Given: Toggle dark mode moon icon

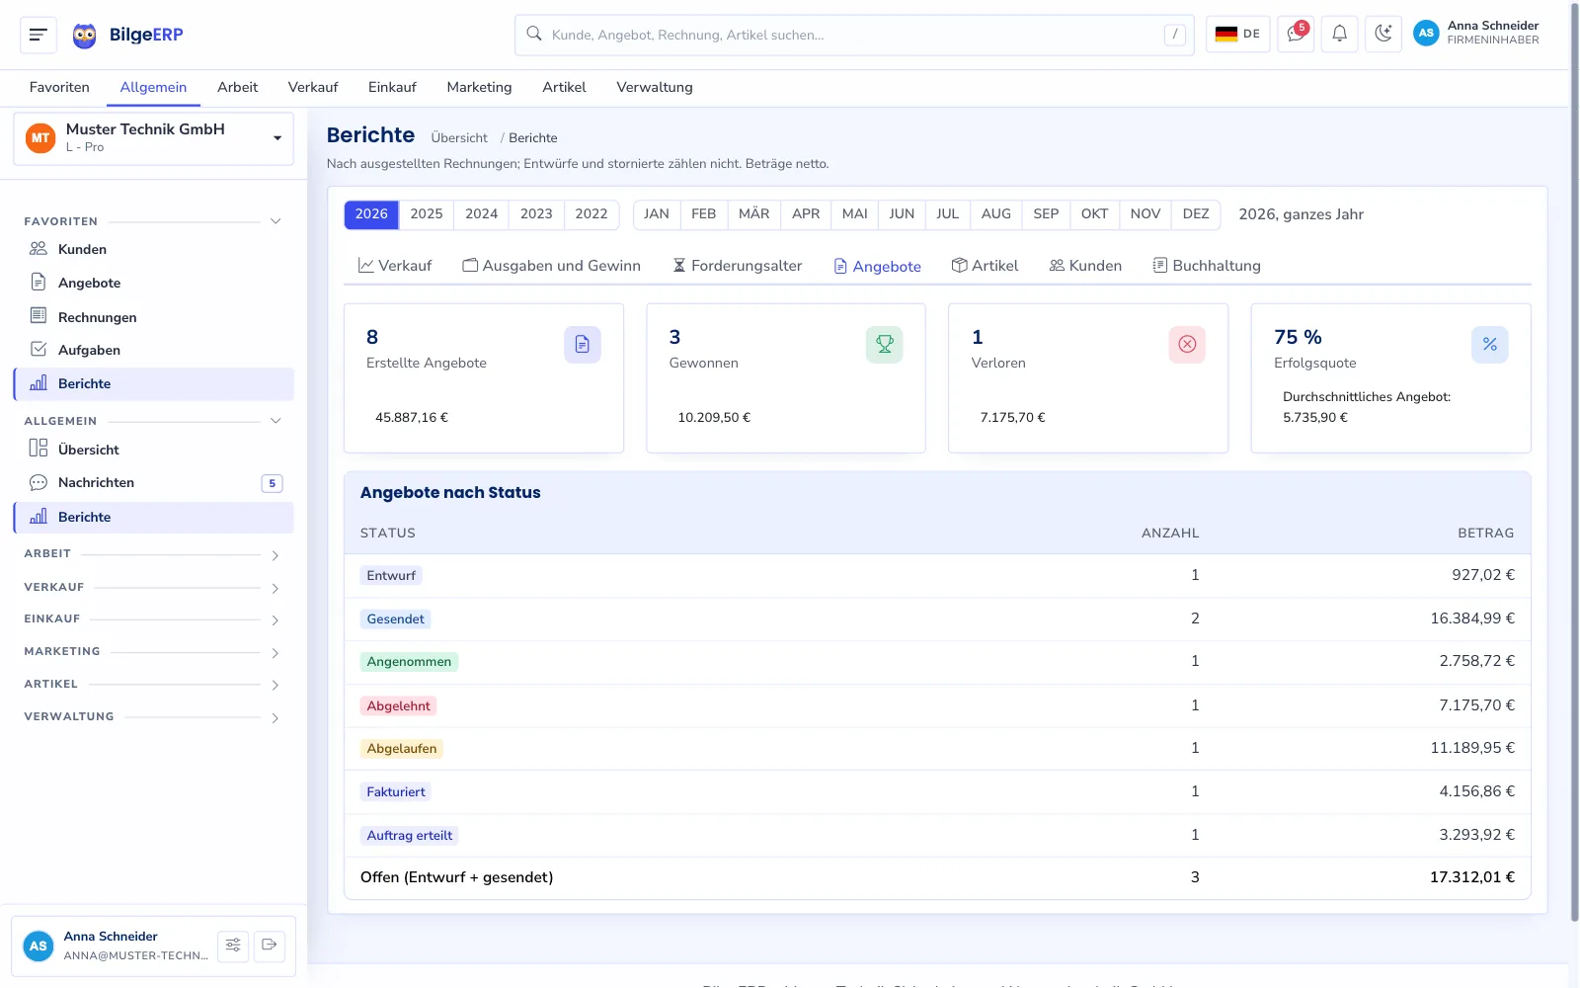Looking at the screenshot, I should [1383, 34].
